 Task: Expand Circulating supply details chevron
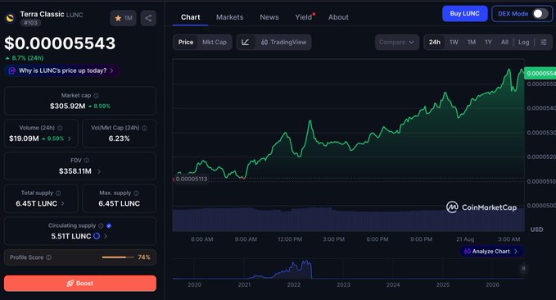click(x=106, y=236)
